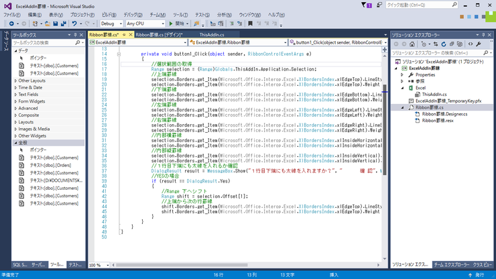The height and width of the screenshot is (279, 496).
Task: Toggle Show All Files in Solution Explorer
Action: (460, 44)
